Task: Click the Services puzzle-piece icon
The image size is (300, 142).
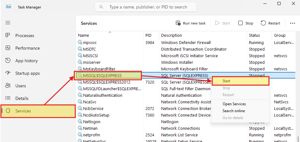Action: pos(8,111)
